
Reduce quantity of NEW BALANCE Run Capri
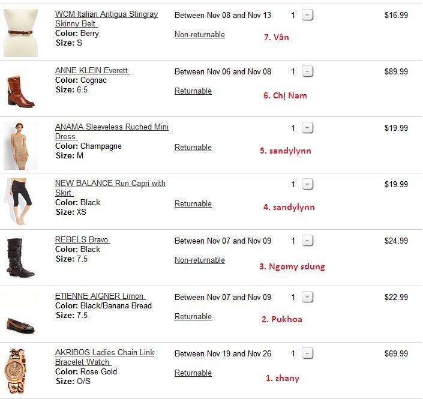point(307,184)
